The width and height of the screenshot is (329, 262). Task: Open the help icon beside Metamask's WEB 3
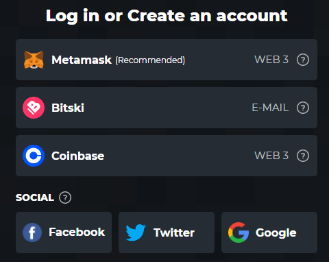(x=303, y=60)
